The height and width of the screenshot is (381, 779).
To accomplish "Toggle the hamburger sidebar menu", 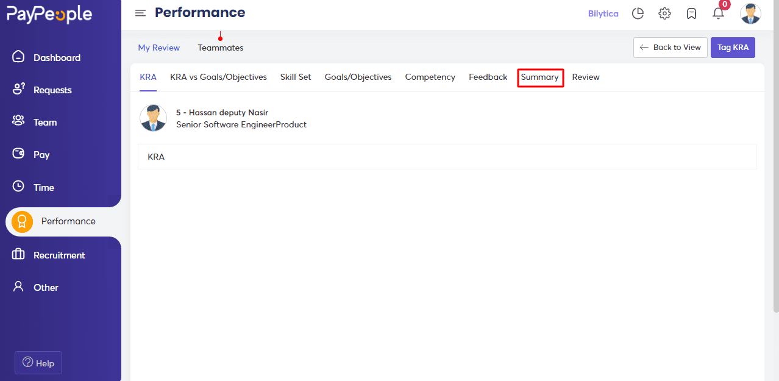I will click(x=140, y=13).
